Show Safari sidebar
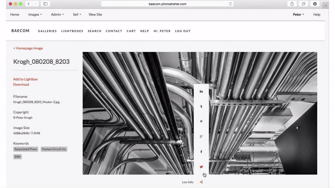The height and width of the screenshot is (188, 335). tap(45, 4)
